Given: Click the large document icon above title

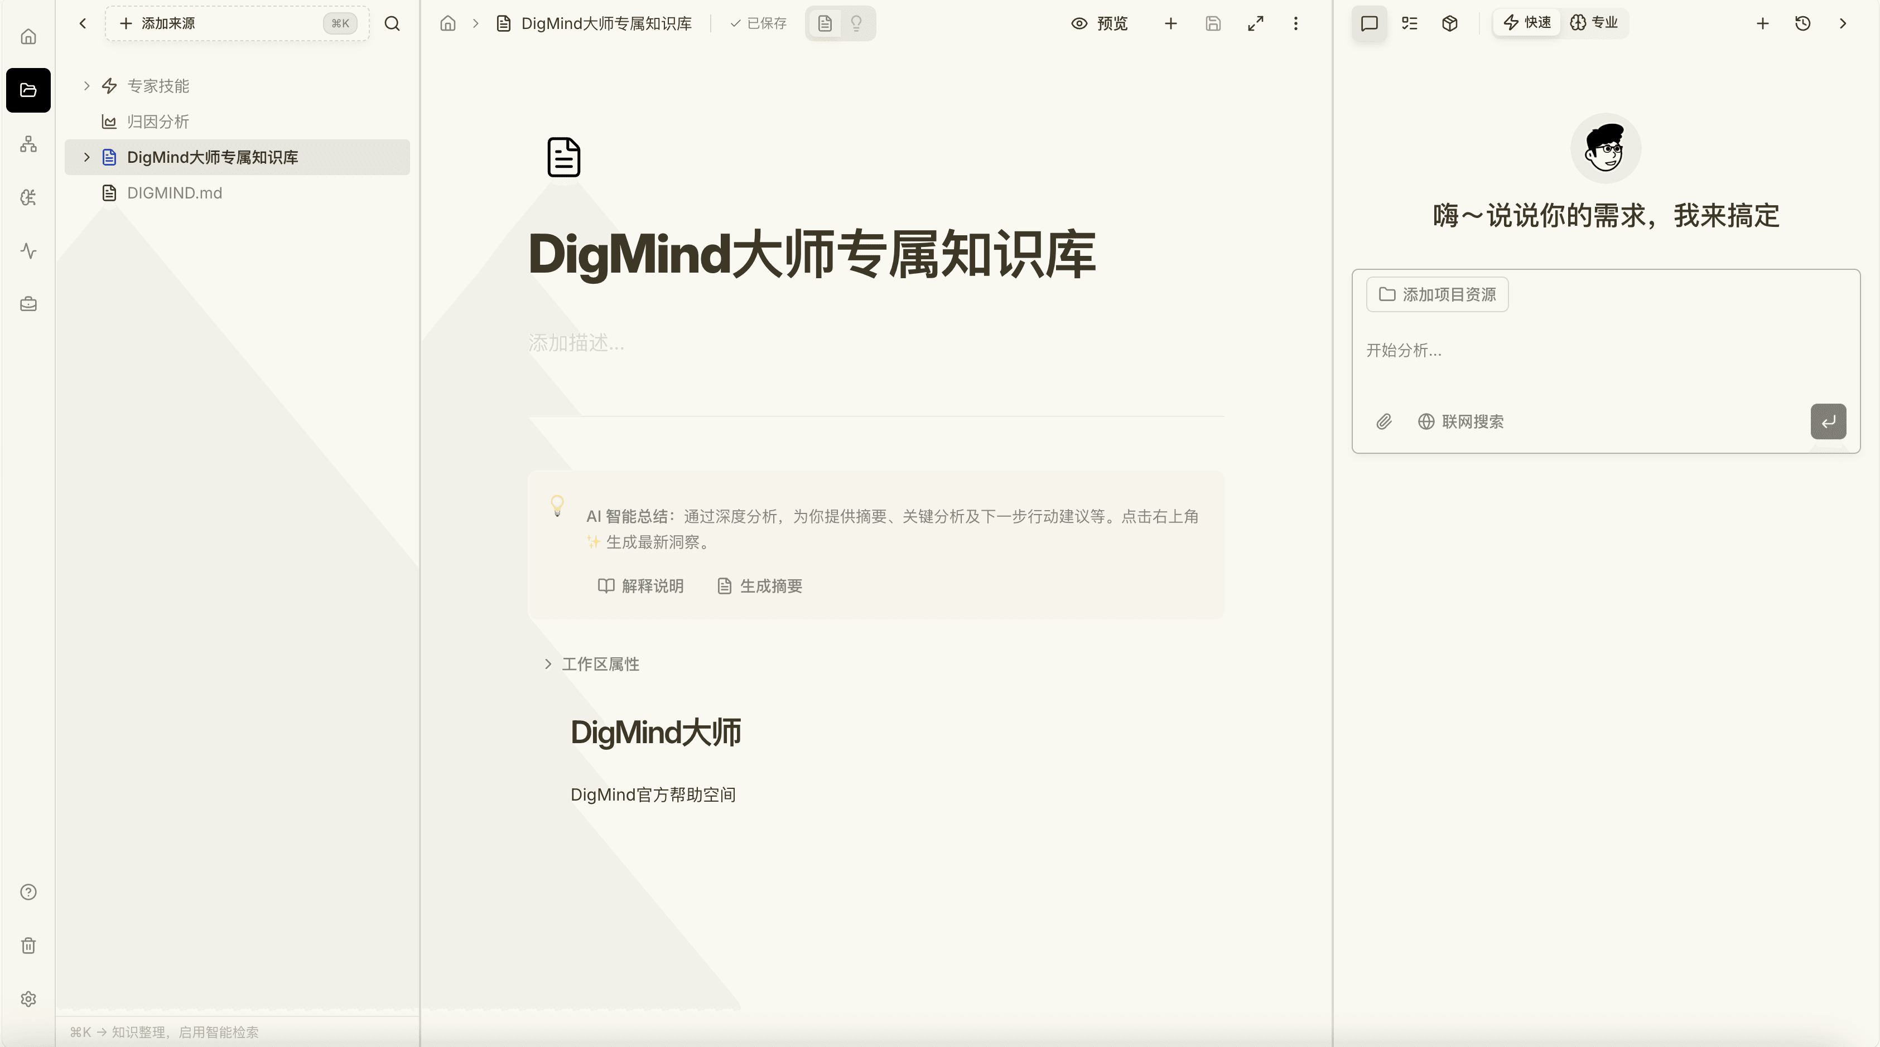Looking at the screenshot, I should pos(563,157).
